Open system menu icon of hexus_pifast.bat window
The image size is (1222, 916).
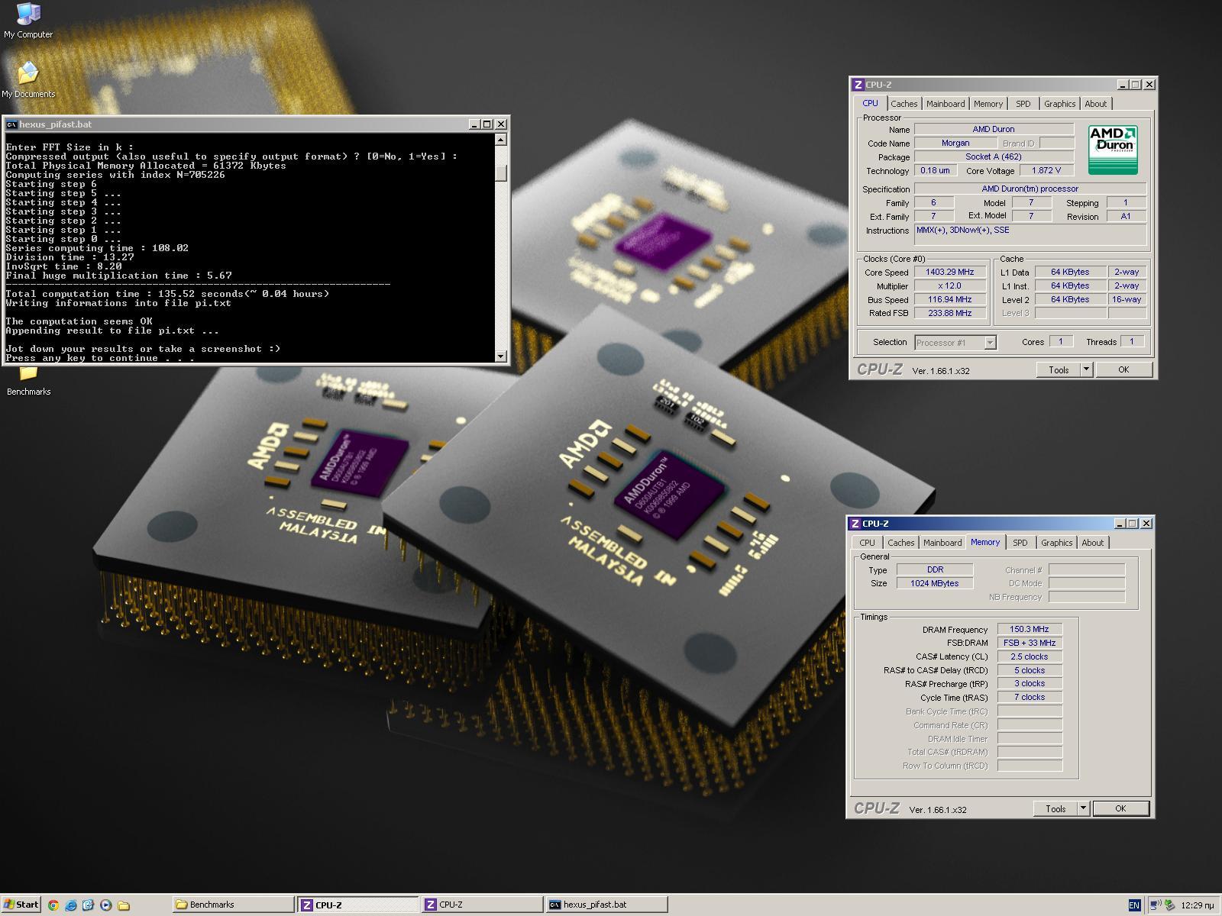(11, 124)
